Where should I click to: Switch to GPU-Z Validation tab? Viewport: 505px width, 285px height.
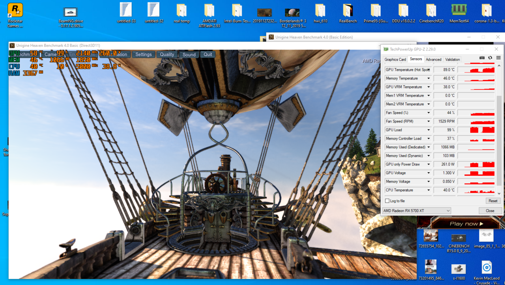[x=452, y=60]
